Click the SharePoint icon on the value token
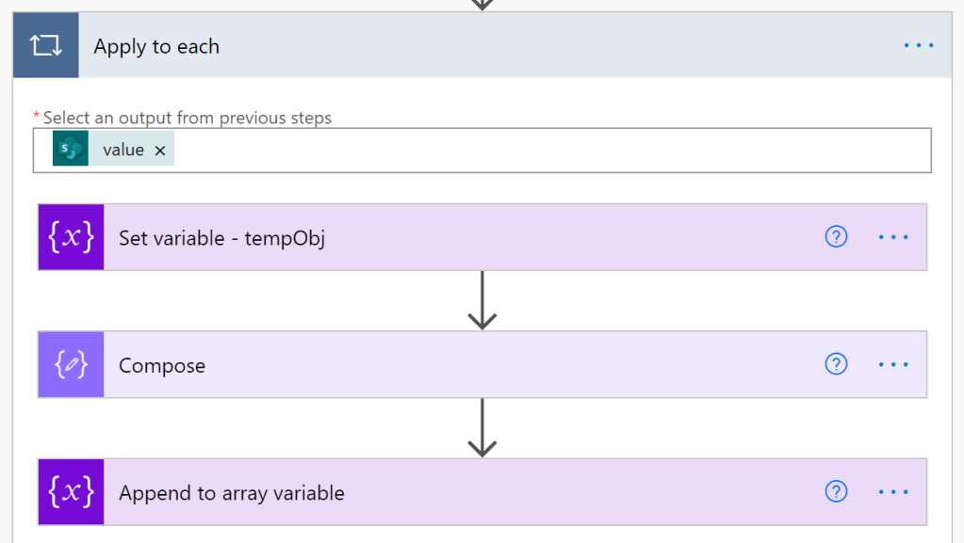The image size is (964, 543). (x=71, y=150)
